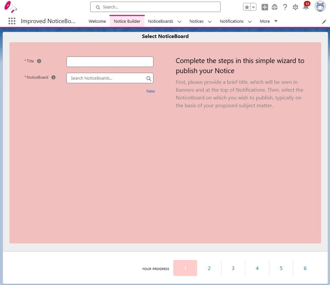Focus the global Search box

pos(155,7)
